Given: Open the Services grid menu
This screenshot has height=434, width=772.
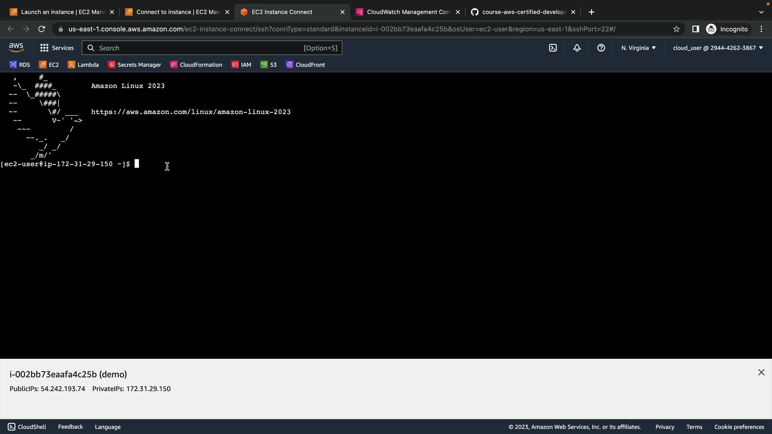Looking at the screenshot, I should (57, 48).
